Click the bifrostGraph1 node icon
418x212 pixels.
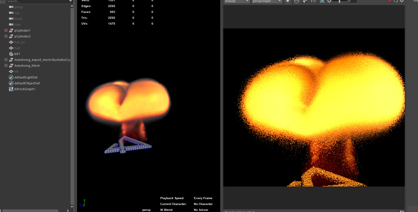pos(11,89)
